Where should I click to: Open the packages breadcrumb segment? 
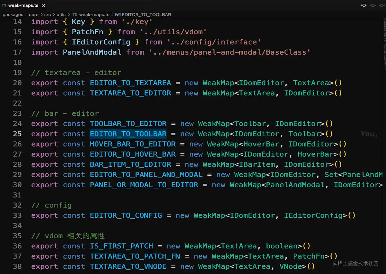[x=13, y=14]
